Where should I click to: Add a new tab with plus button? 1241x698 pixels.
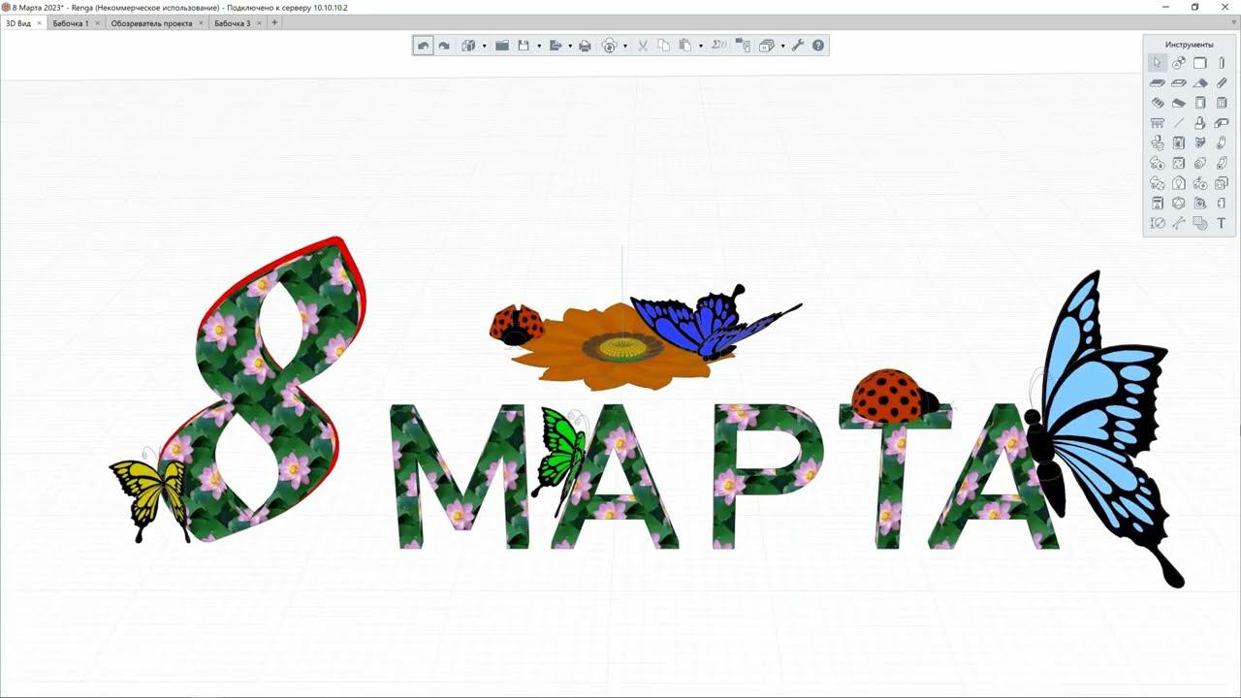[x=275, y=23]
